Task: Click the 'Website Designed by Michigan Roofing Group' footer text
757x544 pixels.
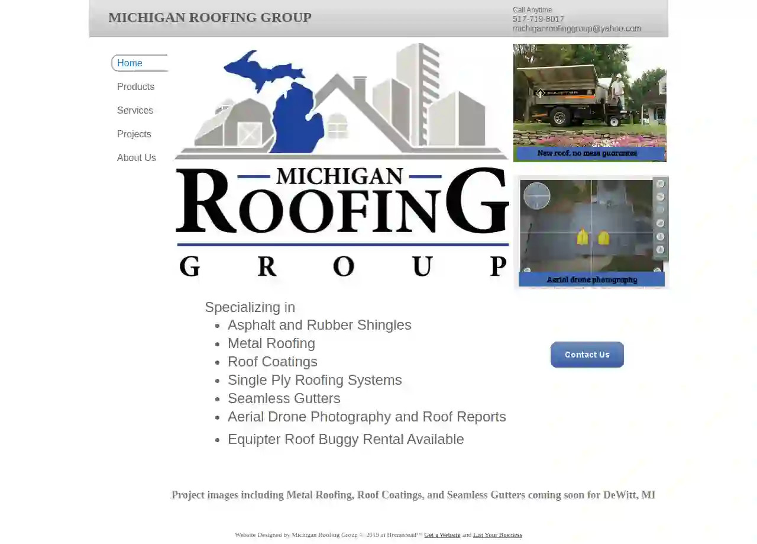Action: (296, 535)
